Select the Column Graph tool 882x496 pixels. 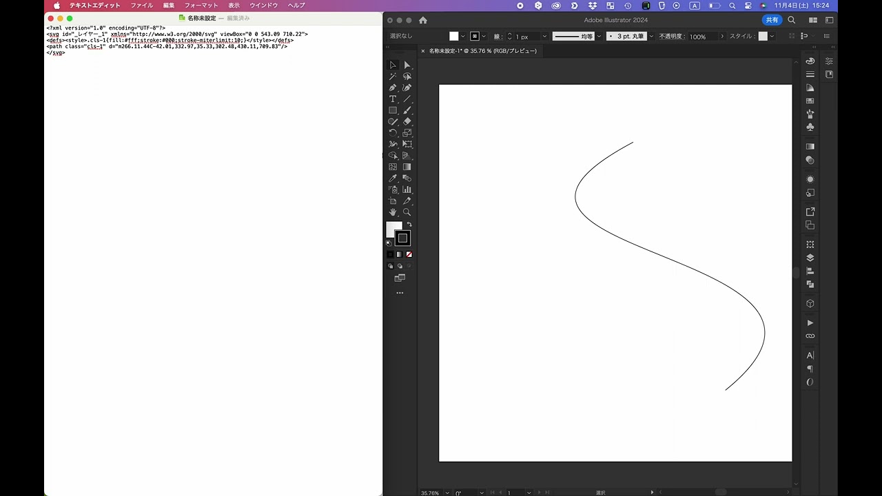point(407,189)
